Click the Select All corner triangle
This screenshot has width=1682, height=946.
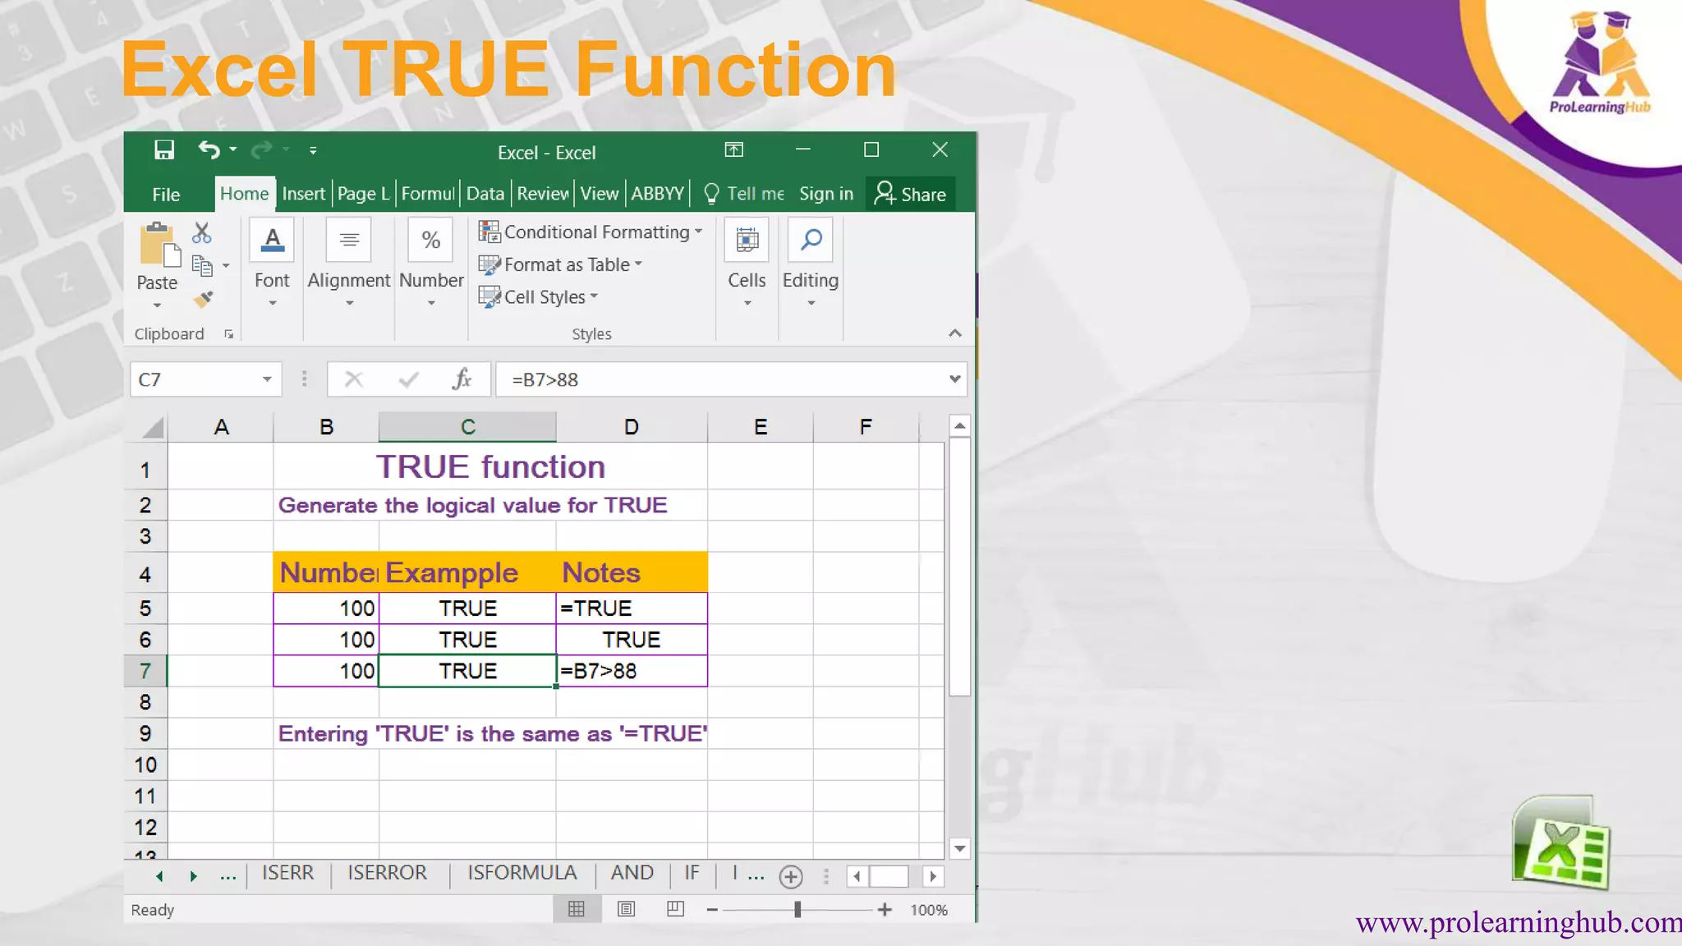coord(153,427)
